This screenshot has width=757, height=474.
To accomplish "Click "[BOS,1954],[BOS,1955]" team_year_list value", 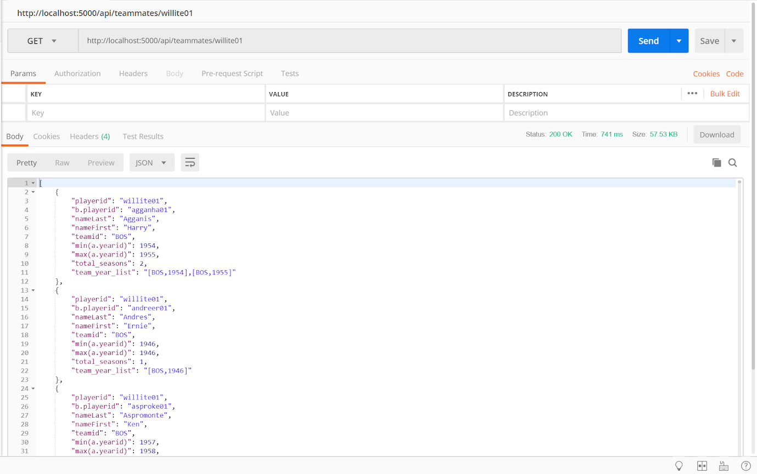I will pyautogui.click(x=190, y=272).
